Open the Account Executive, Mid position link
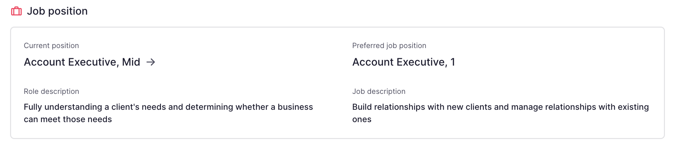 coord(82,62)
